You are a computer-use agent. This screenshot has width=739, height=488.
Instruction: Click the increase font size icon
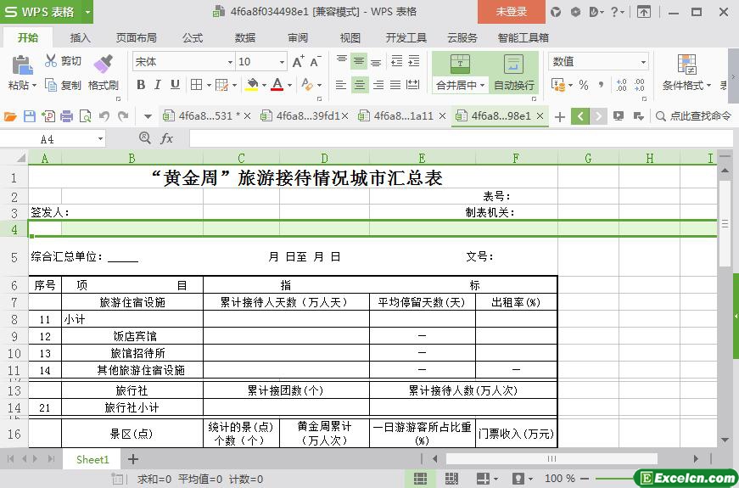coord(298,62)
